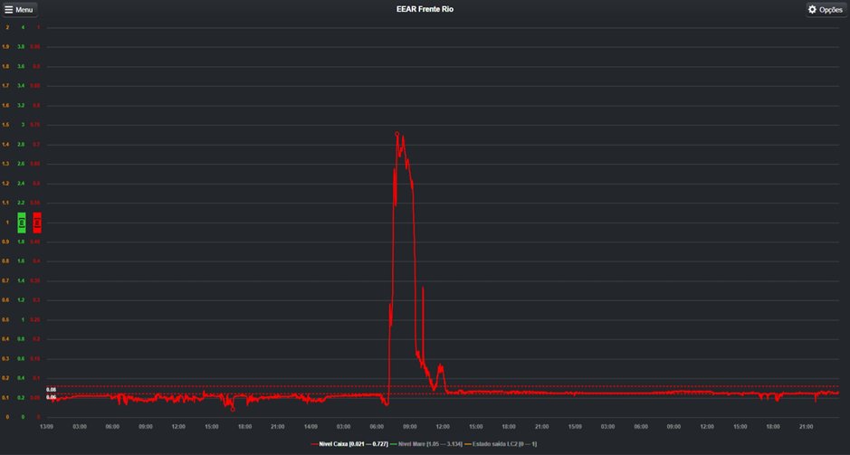Toggle the Nivel Mare legend entry
The width and height of the screenshot is (850, 455).
(426, 444)
